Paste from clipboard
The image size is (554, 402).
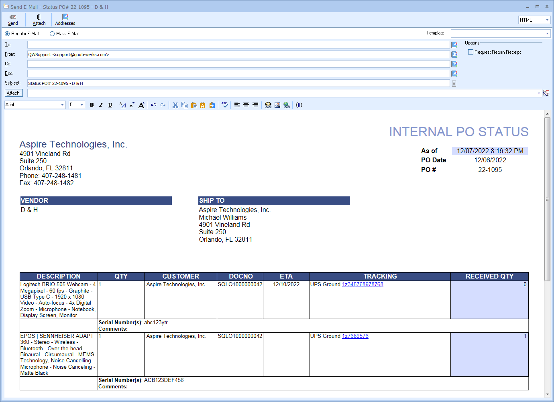point(194,105)
